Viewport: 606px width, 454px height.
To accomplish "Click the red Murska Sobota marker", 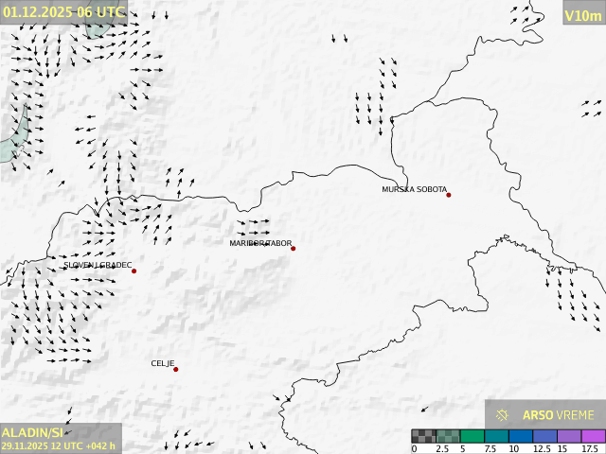I will tap(449, 195).
